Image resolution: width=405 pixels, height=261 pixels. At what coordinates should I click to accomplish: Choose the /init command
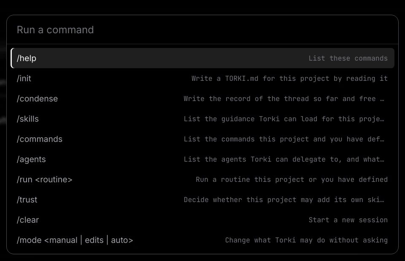click(202, 78)
